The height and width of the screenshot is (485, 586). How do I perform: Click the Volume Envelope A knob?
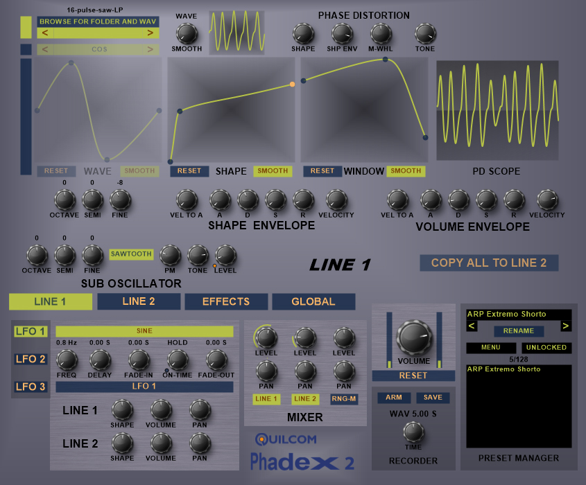[431, 200]
